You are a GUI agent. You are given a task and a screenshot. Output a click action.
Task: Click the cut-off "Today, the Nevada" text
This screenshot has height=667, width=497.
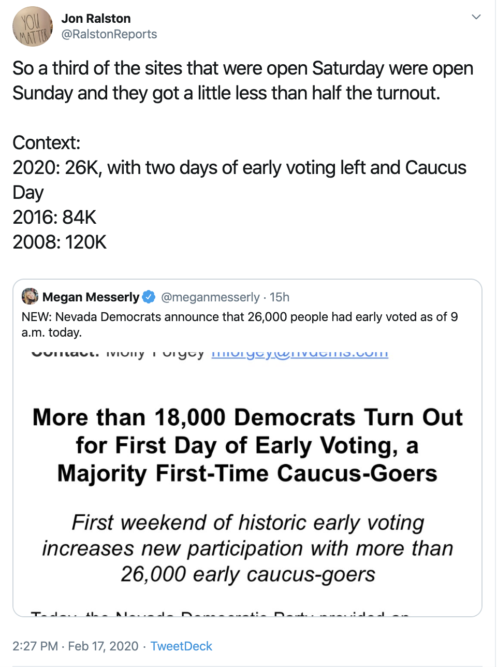[x=220, y=613]
